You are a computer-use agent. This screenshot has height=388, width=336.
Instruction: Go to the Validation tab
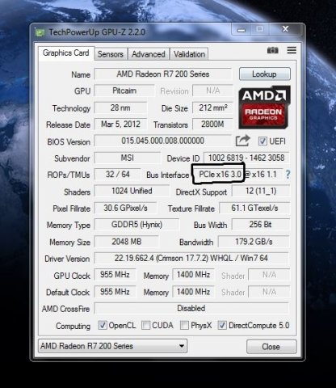coord(189,54)
